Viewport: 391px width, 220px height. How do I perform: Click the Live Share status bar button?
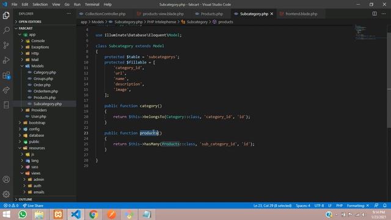pyautogui.click(x=33, y=205)
